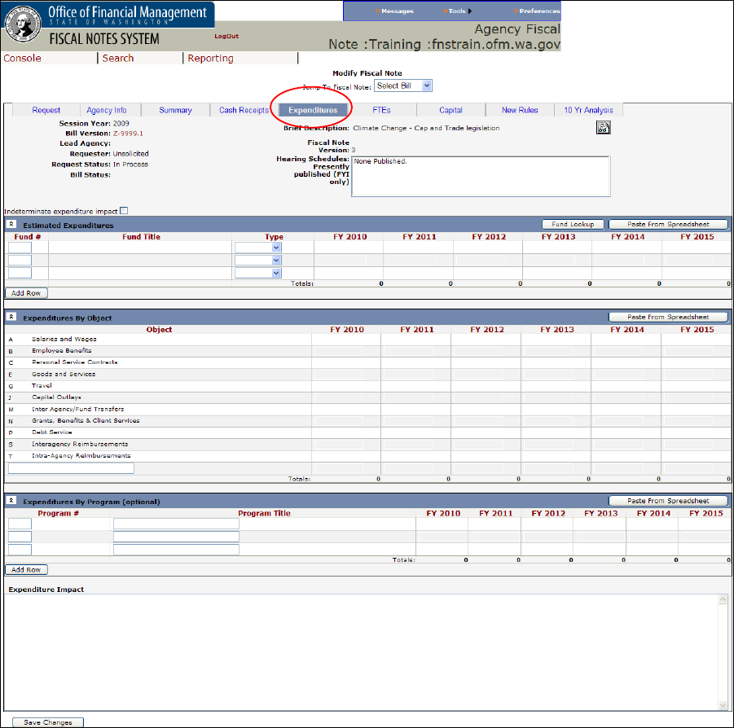Click the Expenditure Impact scrollbar up arrow
734x728 pixels.
pyautogui.click(x=723, y=599)
